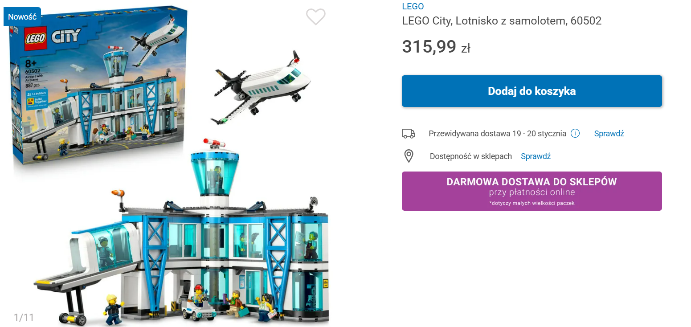Image resolution: width=691 pixels, height=327 pixels.
Task: Click the truck icon before Przewidywana dostawa
Action: [x=409, y=133]
